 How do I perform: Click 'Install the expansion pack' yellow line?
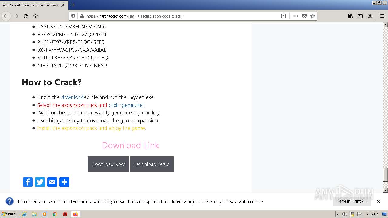(x=92, y=128)
